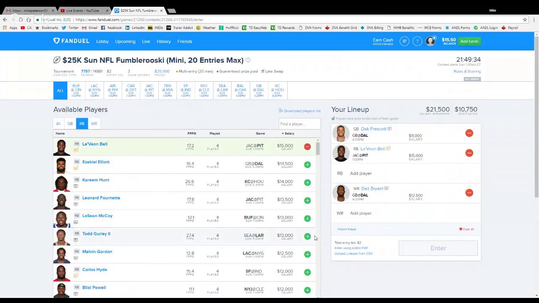Screen dimensions: 539x303
Task: Open the RP rewards points icon
Action: tap(404, 41)
